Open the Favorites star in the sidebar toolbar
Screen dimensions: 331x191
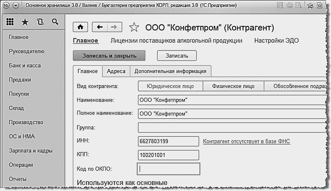25,22
